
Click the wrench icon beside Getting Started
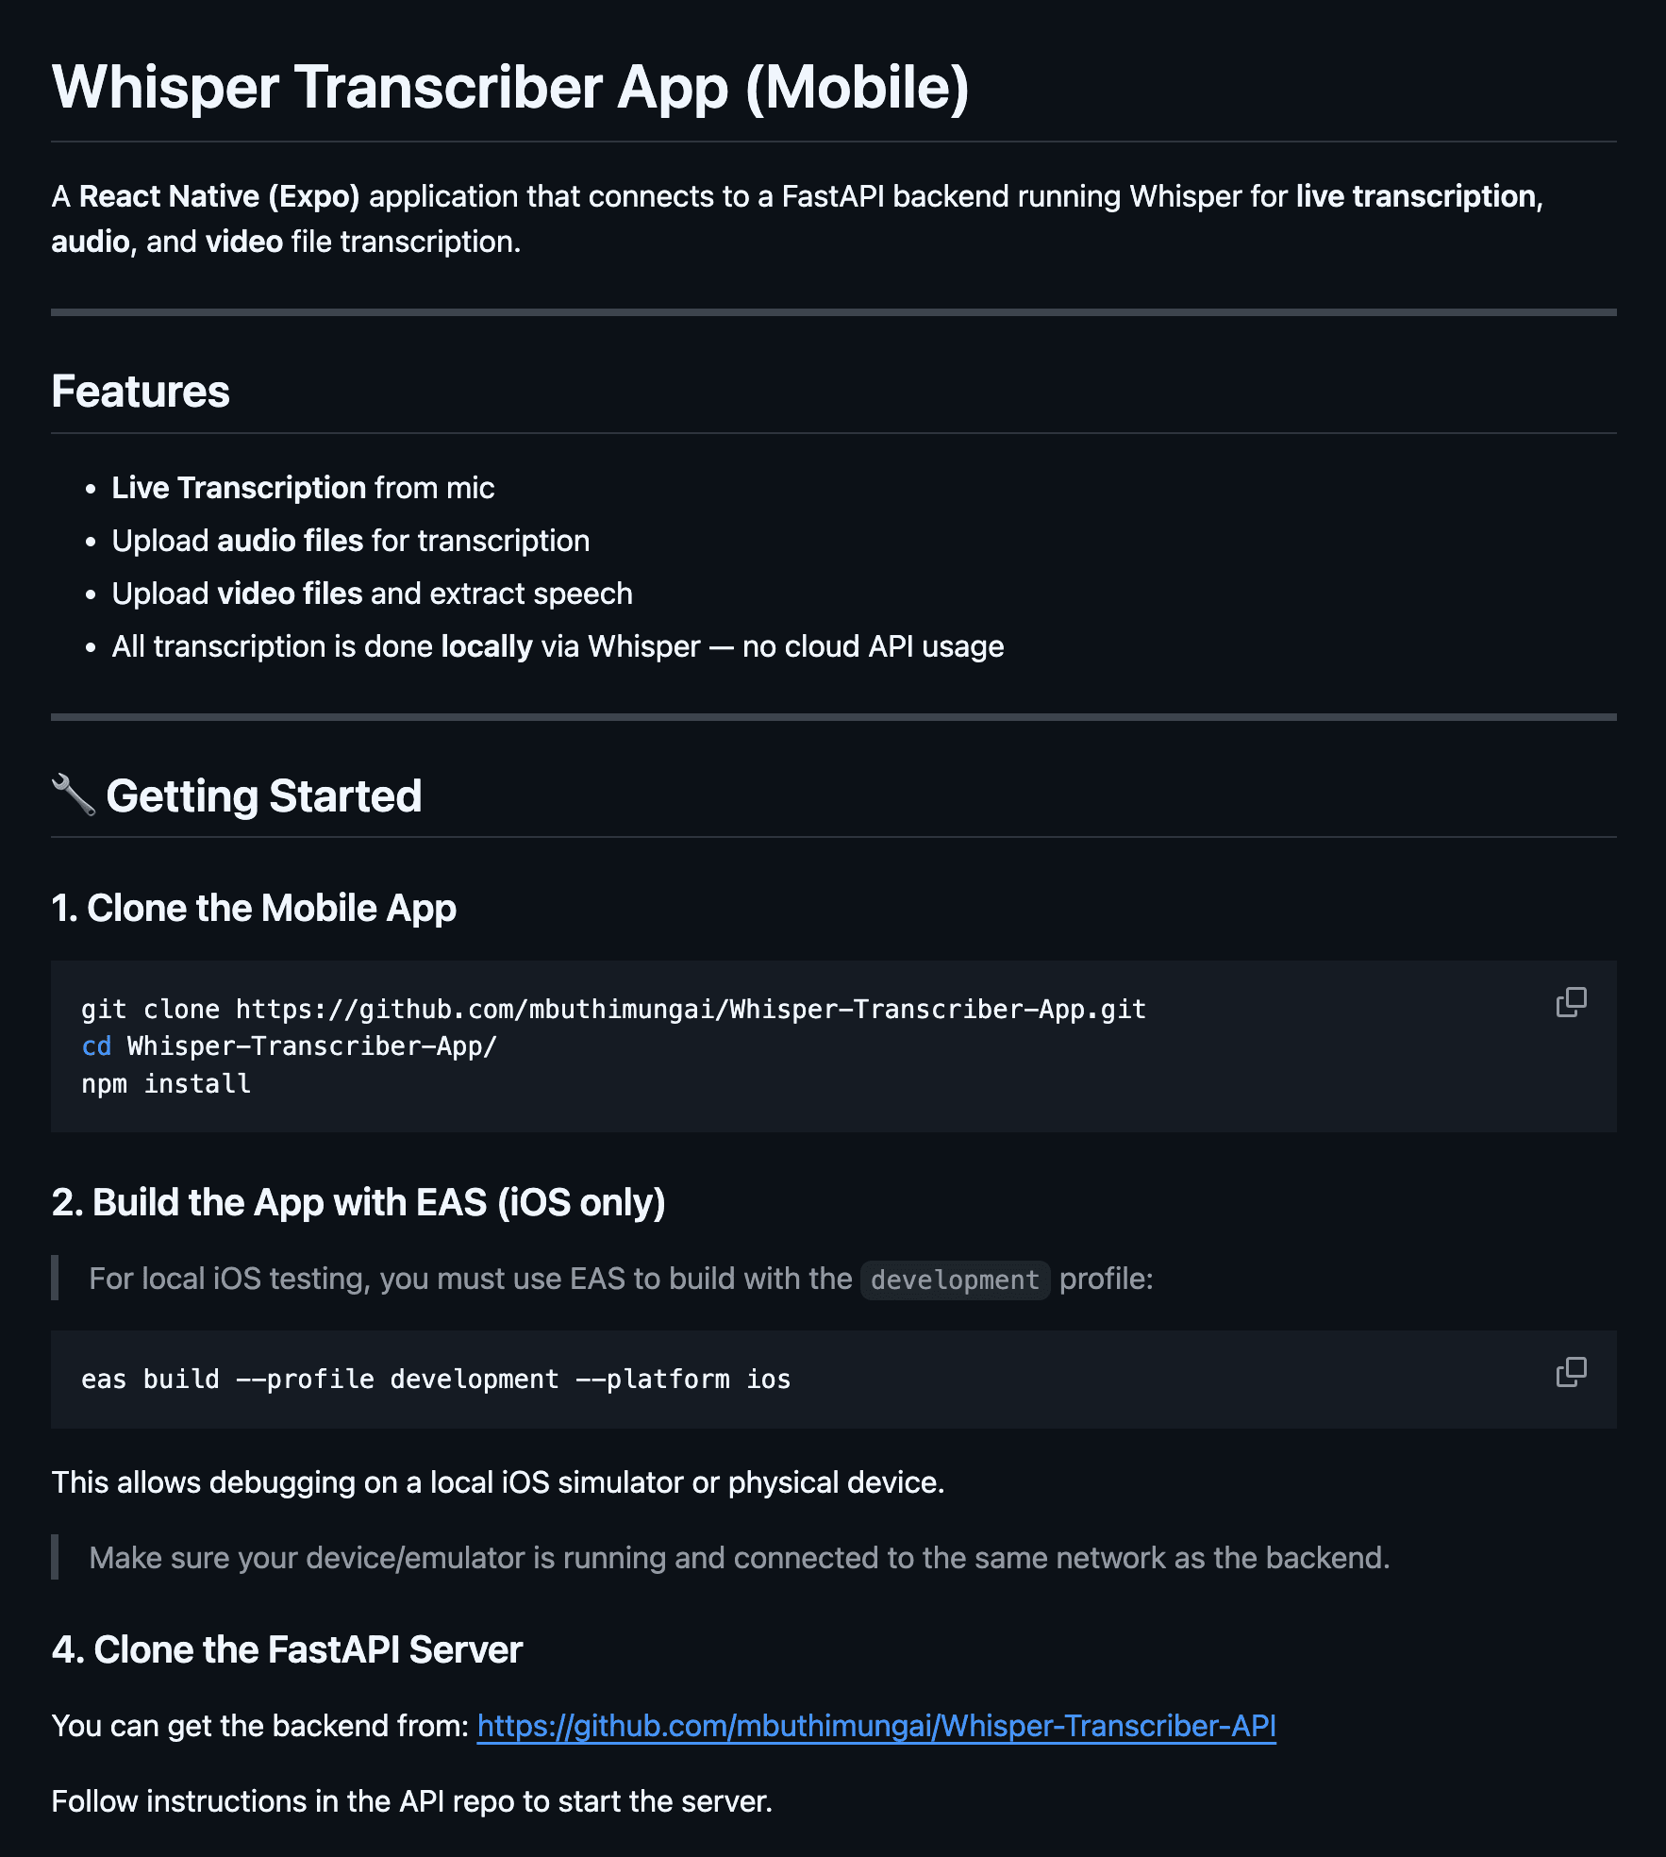[x=74, y=795]
